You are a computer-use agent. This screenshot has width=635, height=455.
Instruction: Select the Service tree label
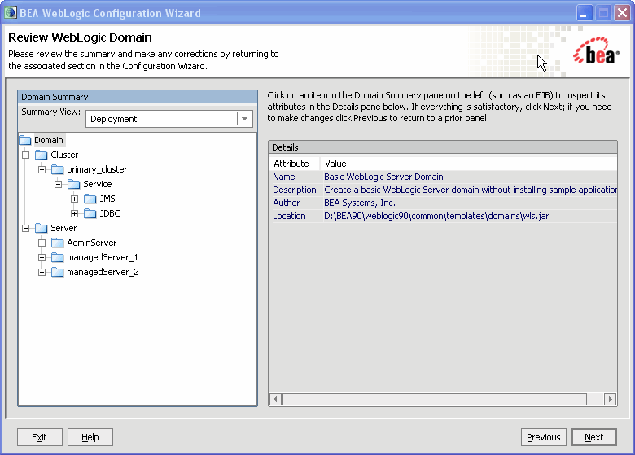pos(97,184)
